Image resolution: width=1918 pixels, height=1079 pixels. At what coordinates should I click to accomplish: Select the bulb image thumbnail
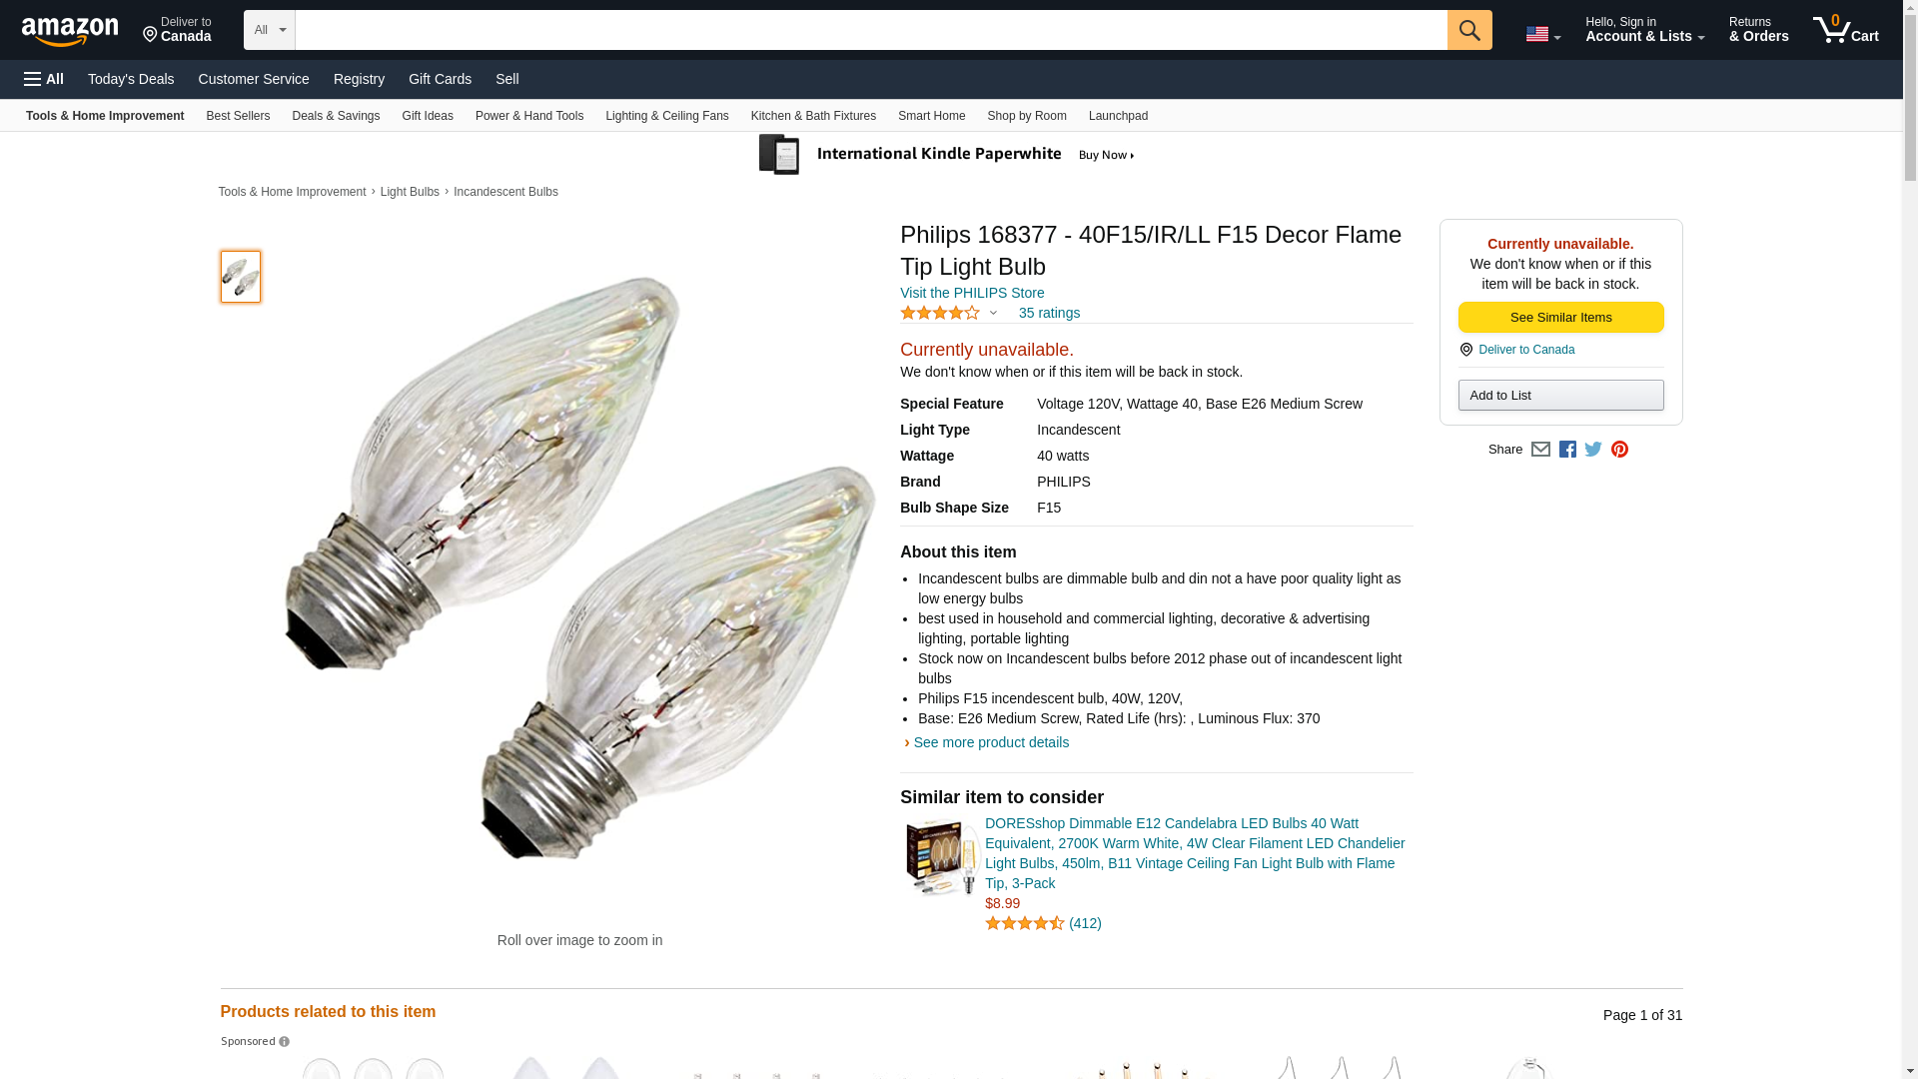(x=241, y=277)
